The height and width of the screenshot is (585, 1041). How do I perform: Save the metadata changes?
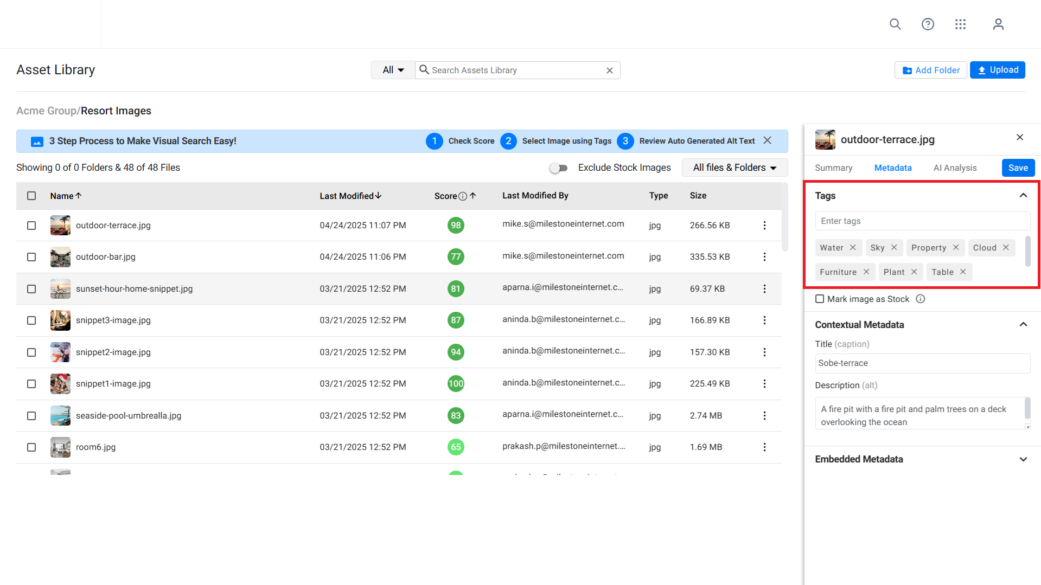[1018, 168]
